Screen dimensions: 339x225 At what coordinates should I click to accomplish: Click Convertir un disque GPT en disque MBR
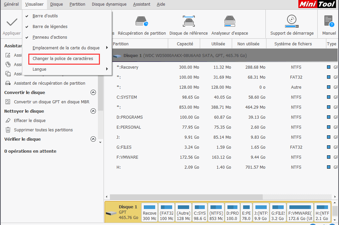51,102
